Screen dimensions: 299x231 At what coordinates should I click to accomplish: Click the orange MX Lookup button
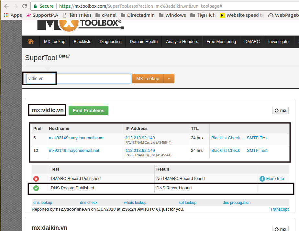point(148,79)
